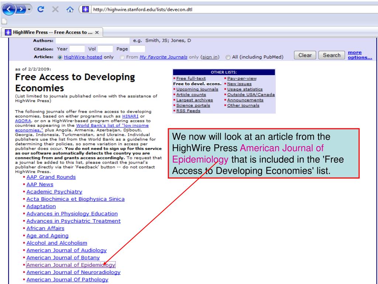The width and height of the screenshot is (378, 284).
Task: Stop loading with the X icon
Action: (55, 9)
